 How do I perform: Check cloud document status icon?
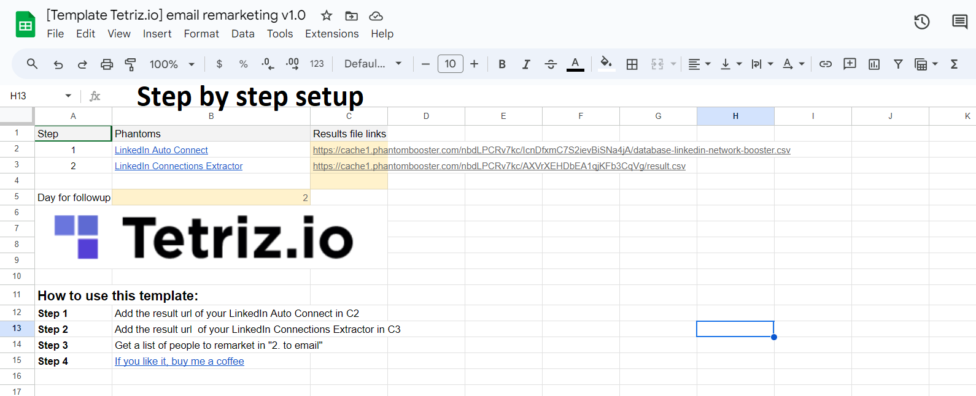pyautogui.click(x=376, y=15)
